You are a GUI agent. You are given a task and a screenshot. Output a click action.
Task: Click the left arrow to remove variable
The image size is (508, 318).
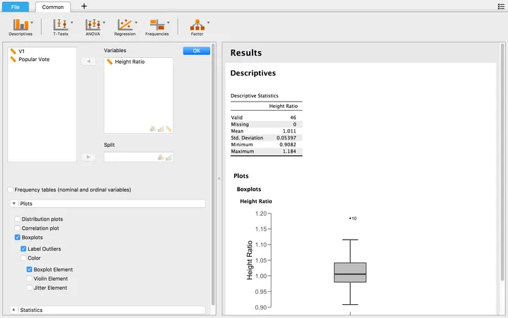tap(89, 61)
